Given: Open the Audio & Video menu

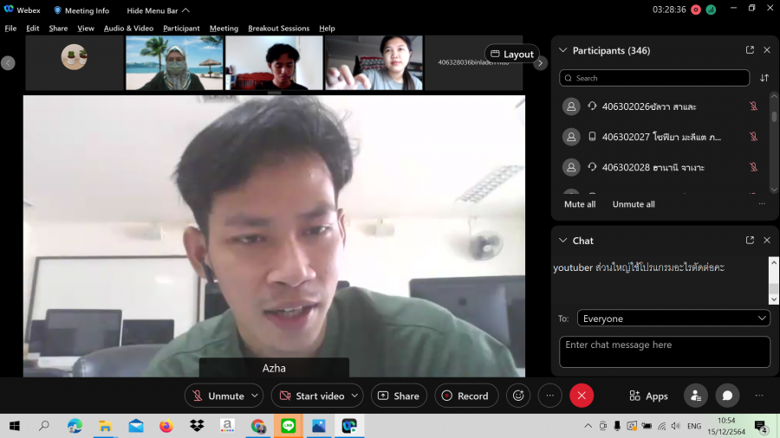Looking at the screenshot, I should point(128,29).
